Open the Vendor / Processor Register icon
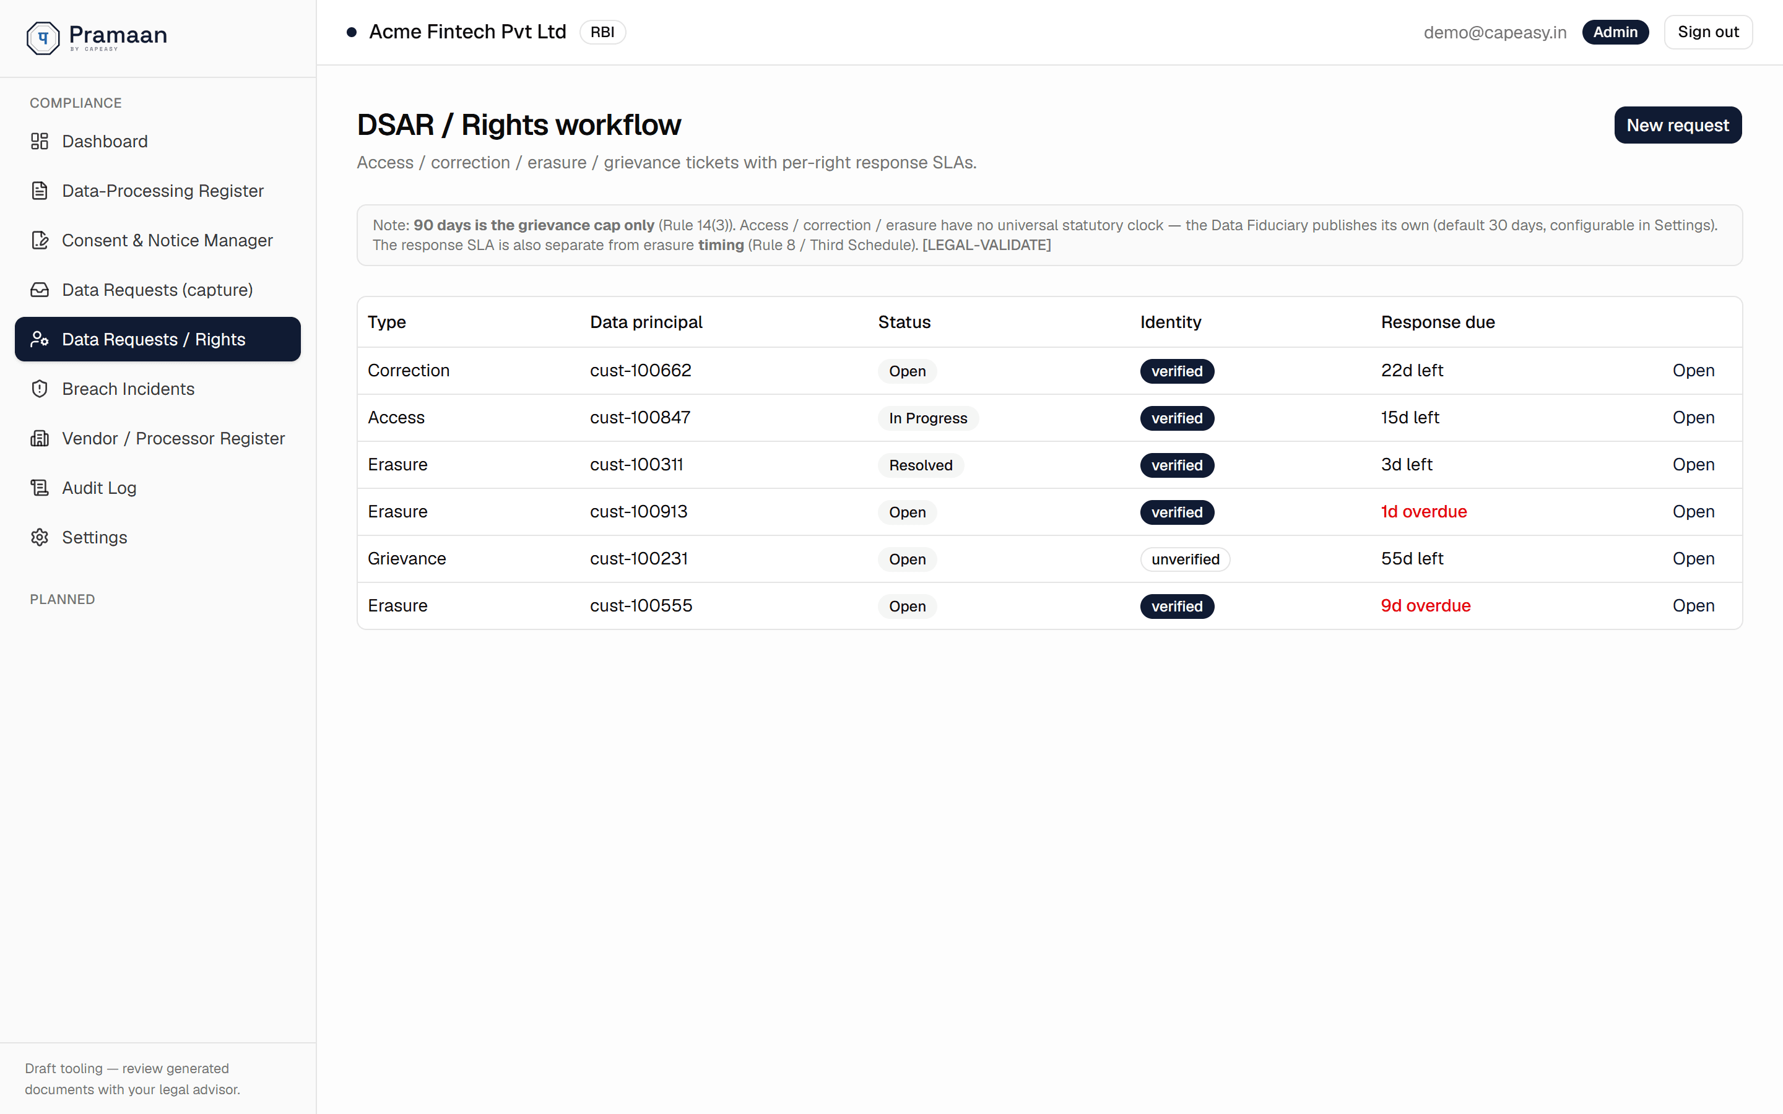1783x1114 pixels. coord(40,438)
